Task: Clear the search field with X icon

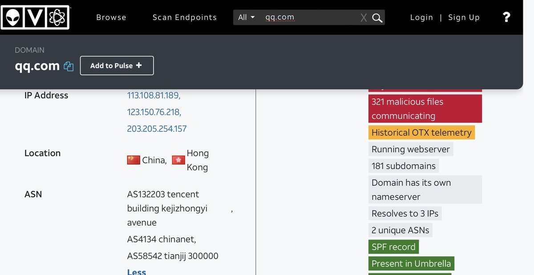Action: point(364,18)
